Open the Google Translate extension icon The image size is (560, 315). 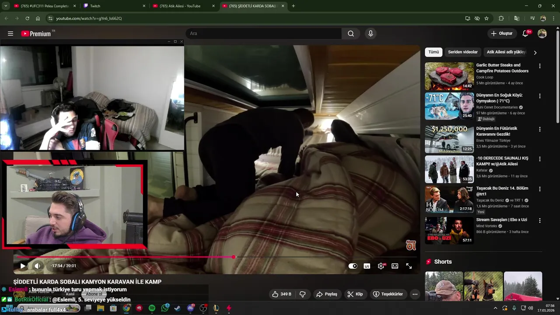pyautogui.click(x=517, y=18)
